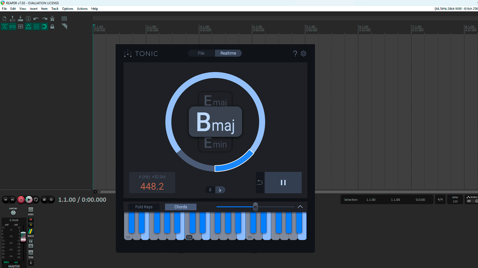Open the Help menu
Image resolution: width=478 pixels, height=268 pixels.
tap(94, 9)
